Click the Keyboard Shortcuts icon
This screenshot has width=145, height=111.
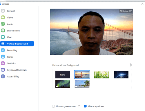(3, 70)
